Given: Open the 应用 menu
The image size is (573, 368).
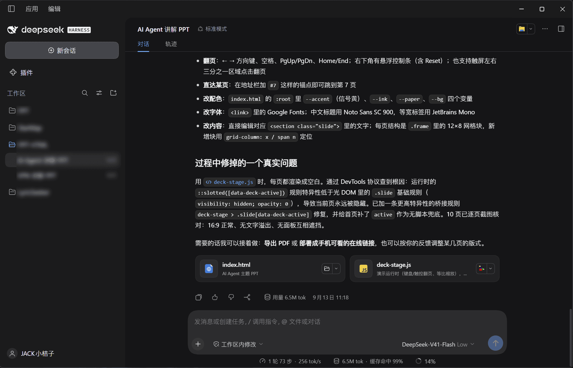Looking at the screenshot, I should 32,9.
